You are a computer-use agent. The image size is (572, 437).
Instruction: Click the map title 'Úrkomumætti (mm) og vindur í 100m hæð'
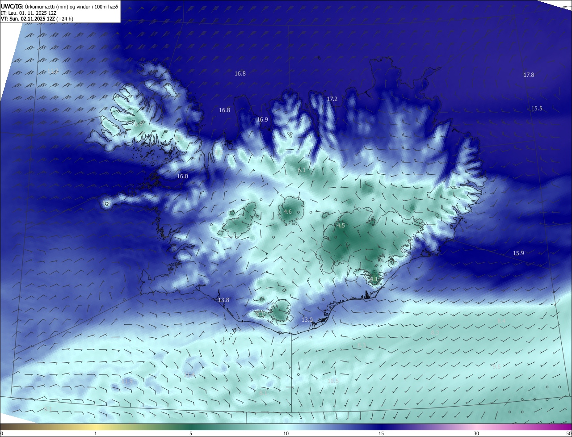tap(71, 6)
